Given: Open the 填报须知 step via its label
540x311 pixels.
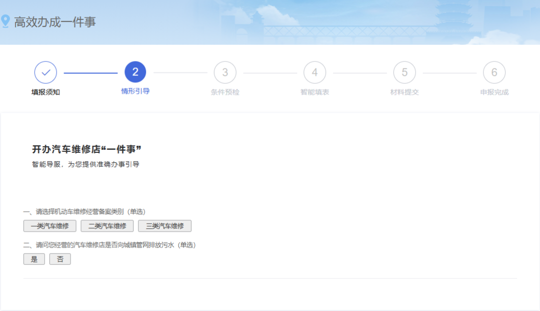Looking at the screenshot, I should [x=45, y=92].
